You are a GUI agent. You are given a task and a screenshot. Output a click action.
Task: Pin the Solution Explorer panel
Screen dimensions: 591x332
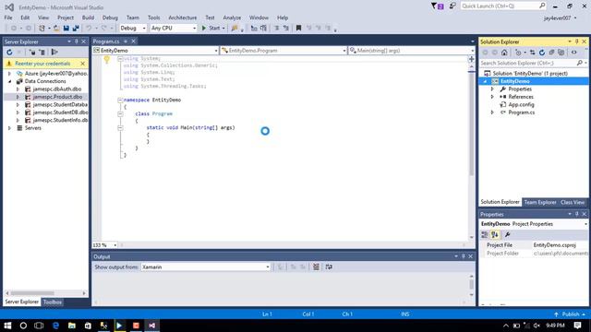[576, 41]
